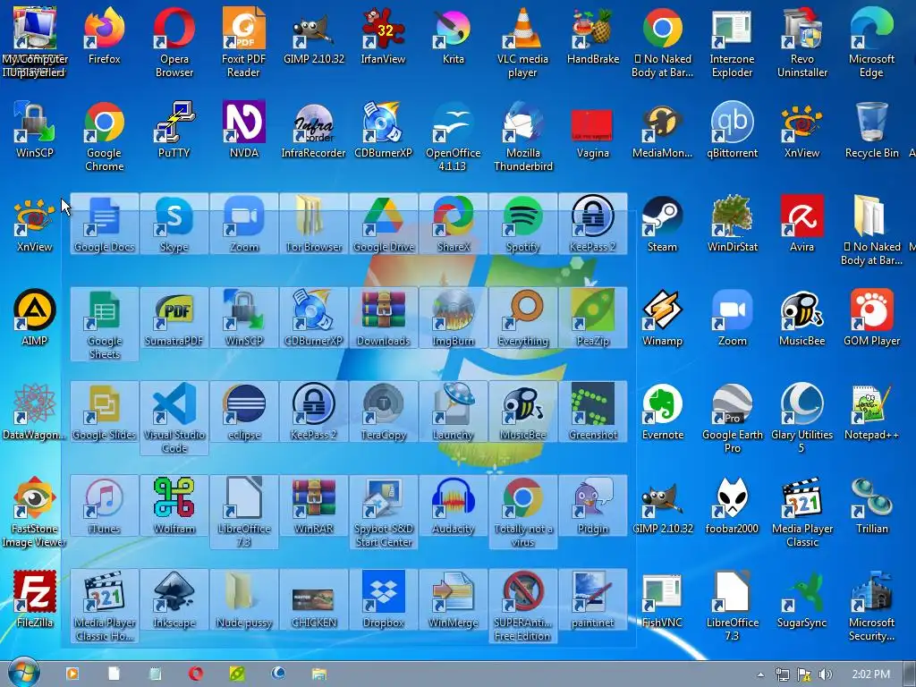916x687 pixels.
Task: Open the Microsoft Edge desktop icon
Action: [x=871, y=42]
